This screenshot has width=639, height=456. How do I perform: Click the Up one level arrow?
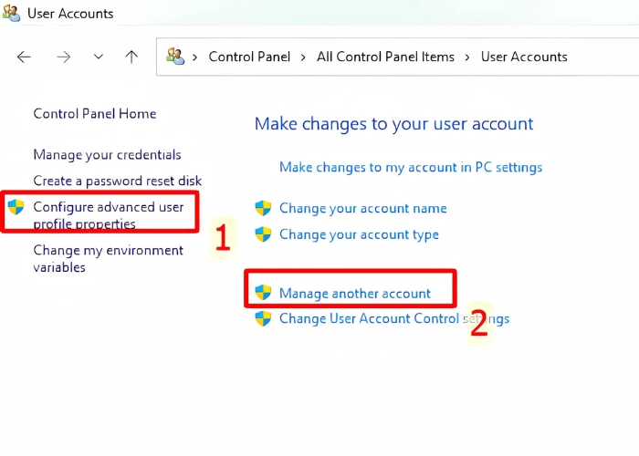pos(131,57)
